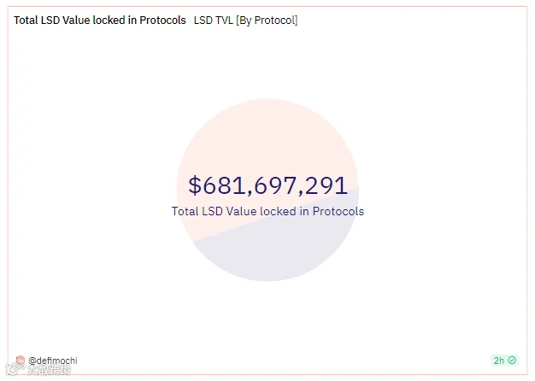This screenshot has width=535, height=381.
Task: Click 'LSD TVL' in the header subtitle
Action: pos(214,21)
